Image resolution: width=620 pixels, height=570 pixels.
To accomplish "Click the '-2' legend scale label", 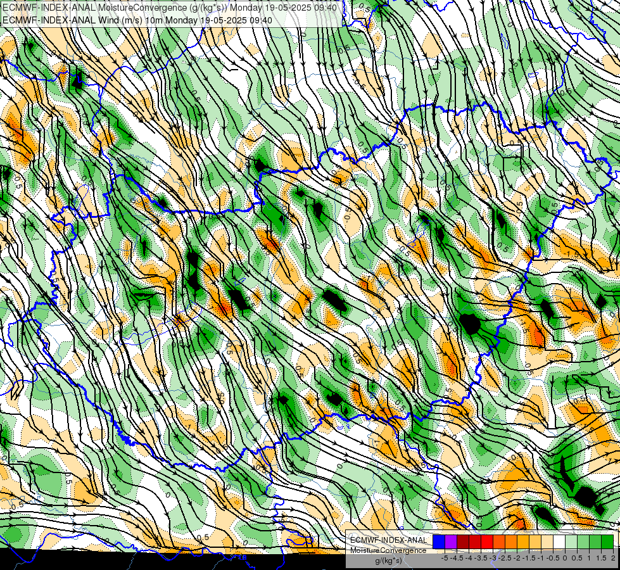I will (517, 558).
